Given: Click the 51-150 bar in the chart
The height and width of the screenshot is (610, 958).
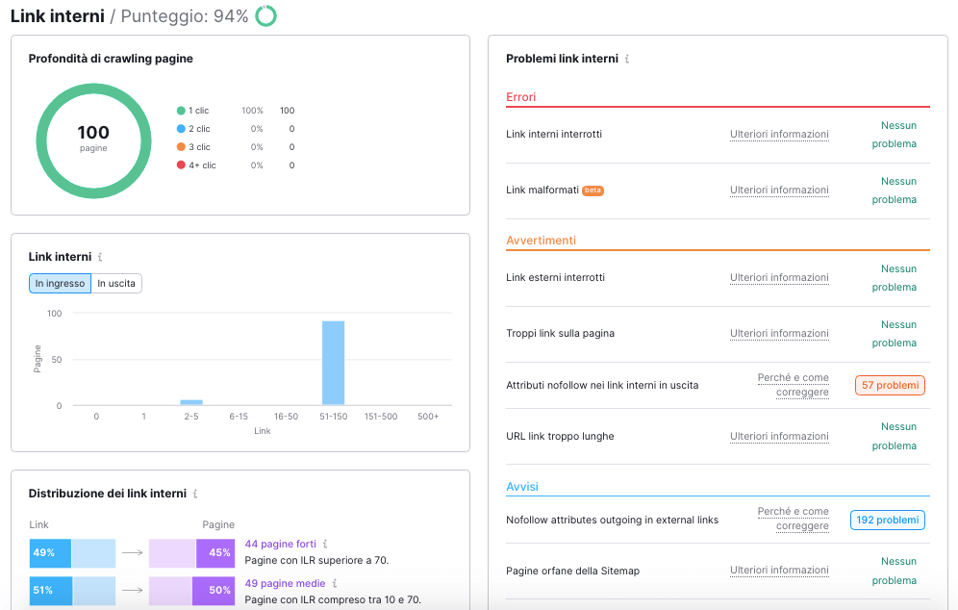Looking at the screenshot, I should [333, 363].
